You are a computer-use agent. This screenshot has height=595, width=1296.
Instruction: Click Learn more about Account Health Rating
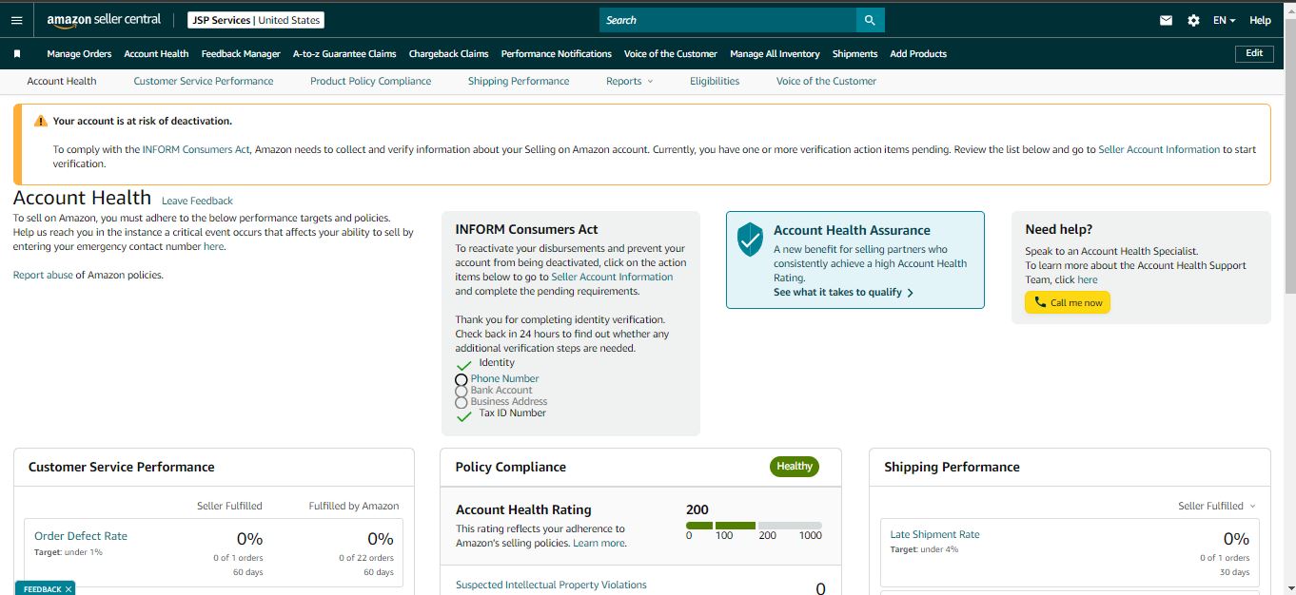point(599,543)
